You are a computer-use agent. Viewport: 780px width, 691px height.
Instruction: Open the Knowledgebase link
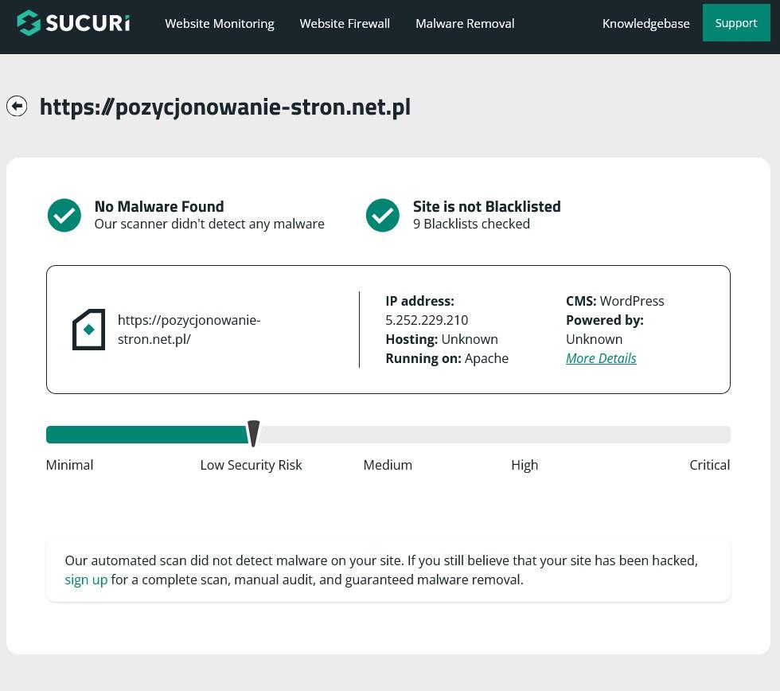coord(645,24)
